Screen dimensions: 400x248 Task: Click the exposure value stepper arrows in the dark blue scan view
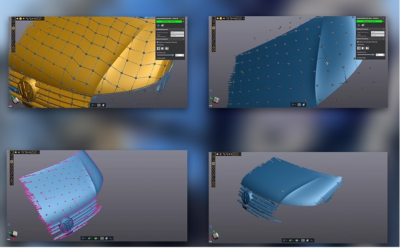(383, 55)
